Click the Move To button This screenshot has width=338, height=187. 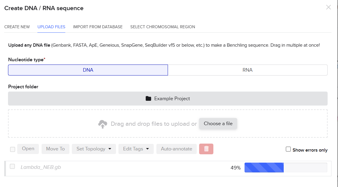[x=55, y=149]
